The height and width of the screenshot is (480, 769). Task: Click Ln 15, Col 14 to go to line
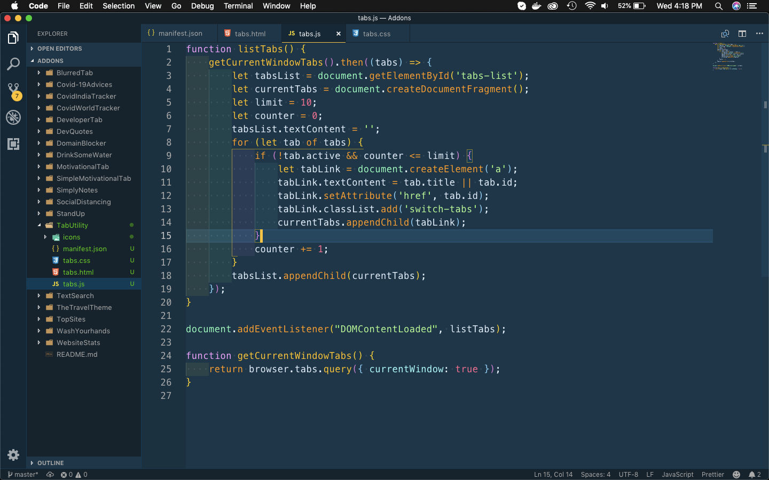point(553,475)
